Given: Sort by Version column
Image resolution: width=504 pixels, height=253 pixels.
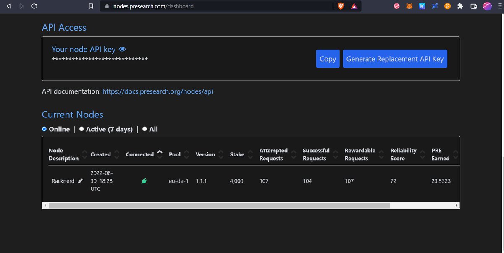Looking at the screenshot, I should coord(221,154).
